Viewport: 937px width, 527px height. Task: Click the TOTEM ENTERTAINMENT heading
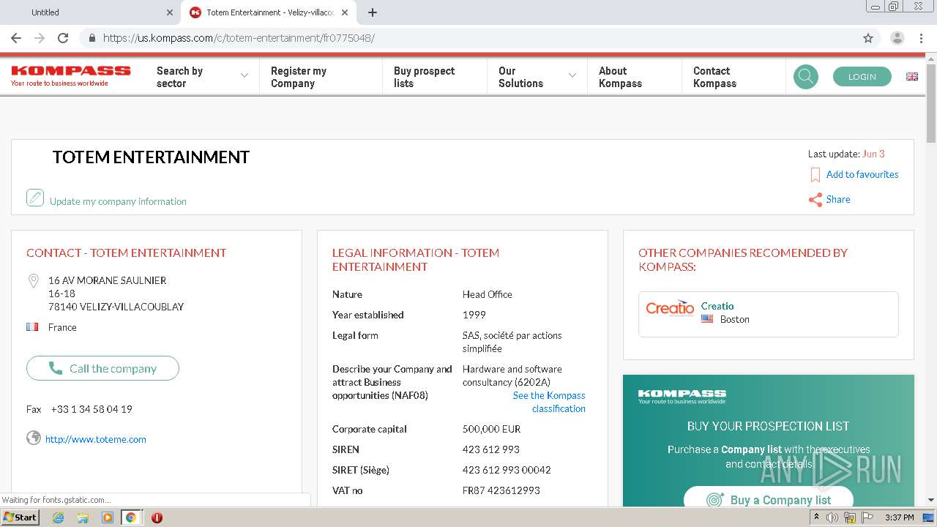tap(151, 157)
